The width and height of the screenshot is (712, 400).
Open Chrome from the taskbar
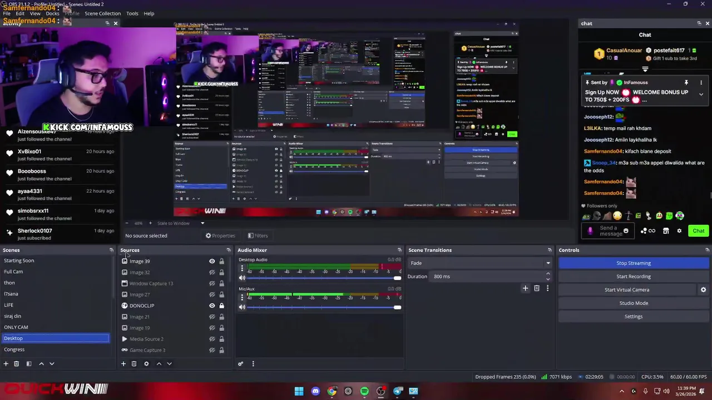point(332,391)
